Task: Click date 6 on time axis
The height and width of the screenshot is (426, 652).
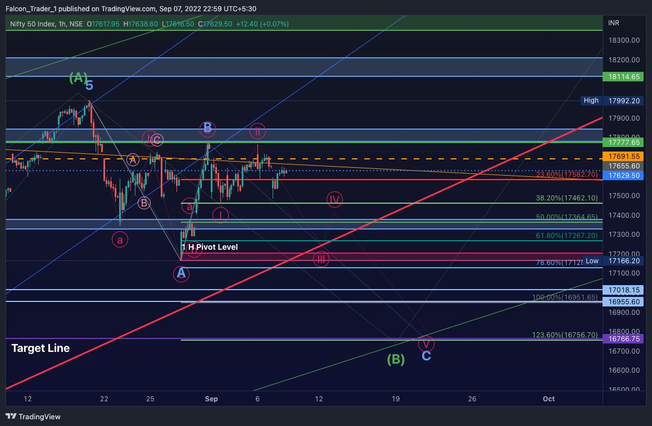Action: pyautogui.click(x=257, y=399)
